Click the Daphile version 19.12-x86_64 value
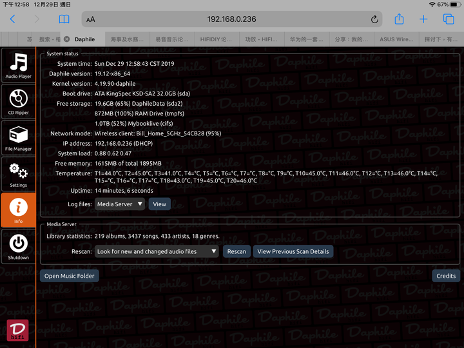The width and height of the screenshot is (464, 348). click(x=112, y=73)
